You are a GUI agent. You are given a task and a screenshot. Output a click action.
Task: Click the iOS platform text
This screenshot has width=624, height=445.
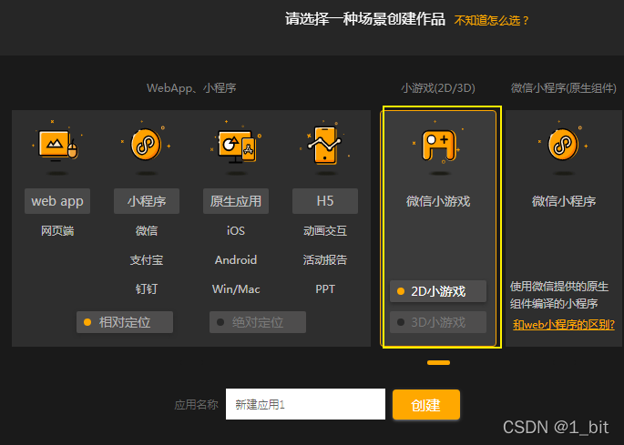point(236,230)
